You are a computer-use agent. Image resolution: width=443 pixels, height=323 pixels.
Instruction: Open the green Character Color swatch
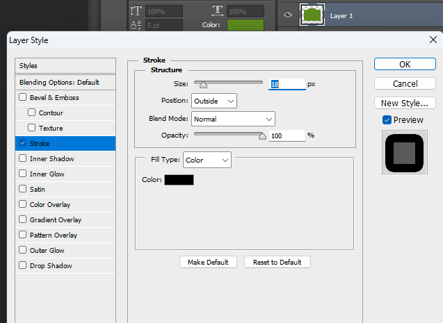tap(245, 25)
